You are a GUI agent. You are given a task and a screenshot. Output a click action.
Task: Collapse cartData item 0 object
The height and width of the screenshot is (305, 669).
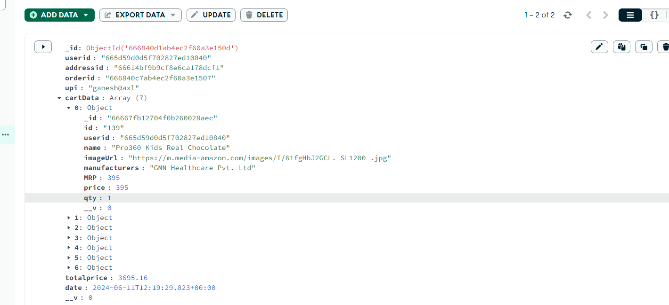click(x=69, y=108)
